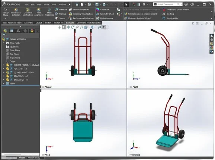
Task: Show more manager tabs with the arrow
Action: pos(38,31)
